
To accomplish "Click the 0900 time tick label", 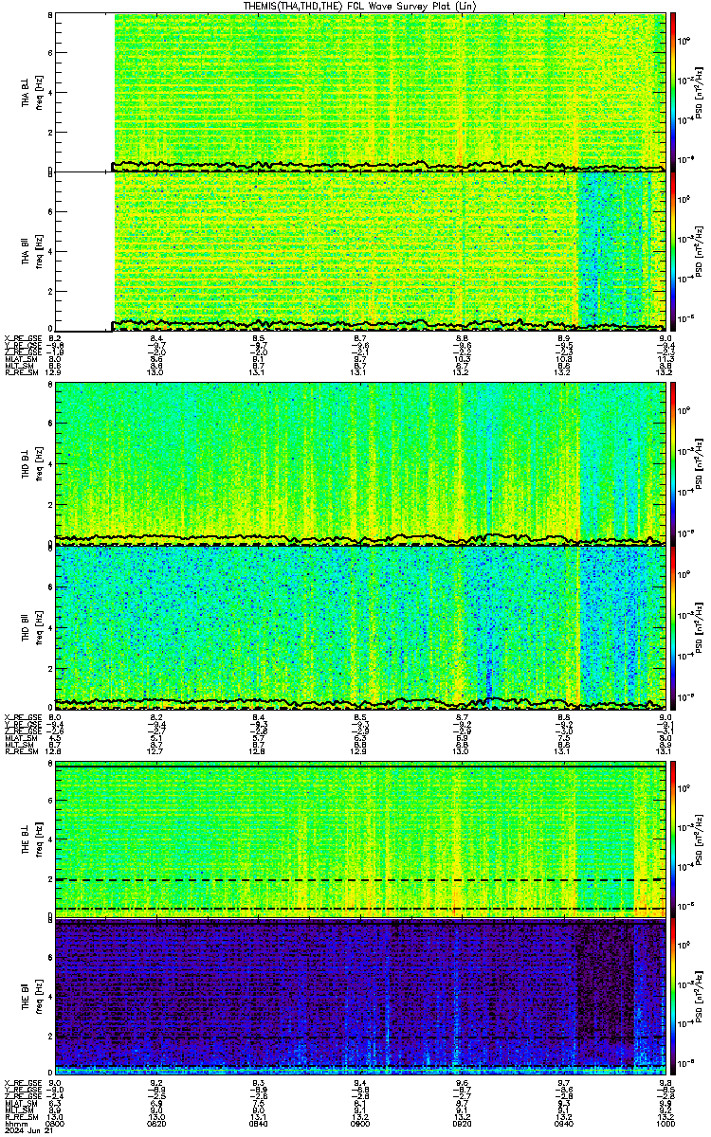I will 361,1125.
